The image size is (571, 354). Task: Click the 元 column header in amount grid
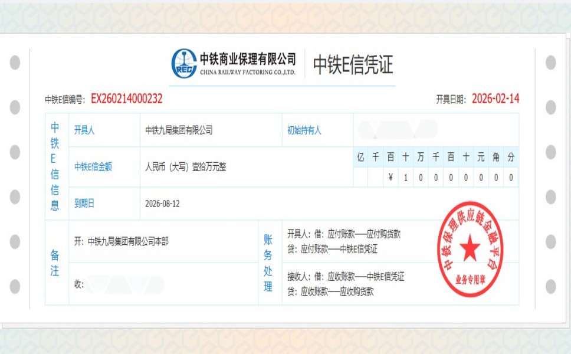pyautogui.click(x=481, y=157)
